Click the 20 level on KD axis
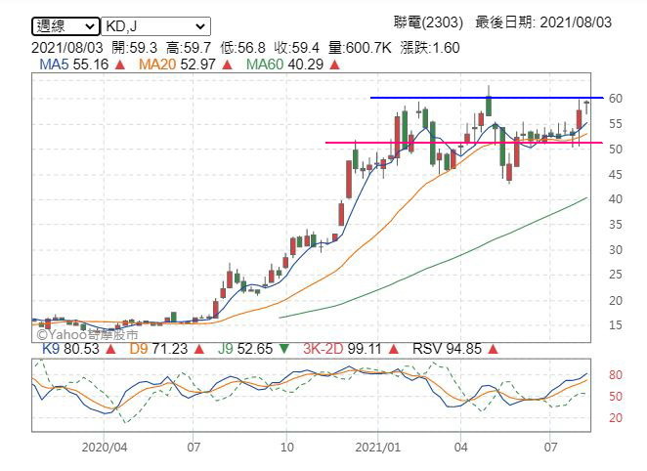 click(x=615, y=418)
